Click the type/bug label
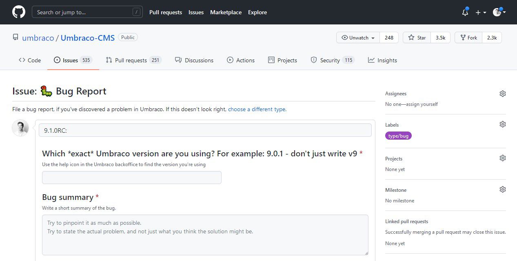The height and width of the screenshot is (261, 517). pyautogui.click(x=398, y=136)
